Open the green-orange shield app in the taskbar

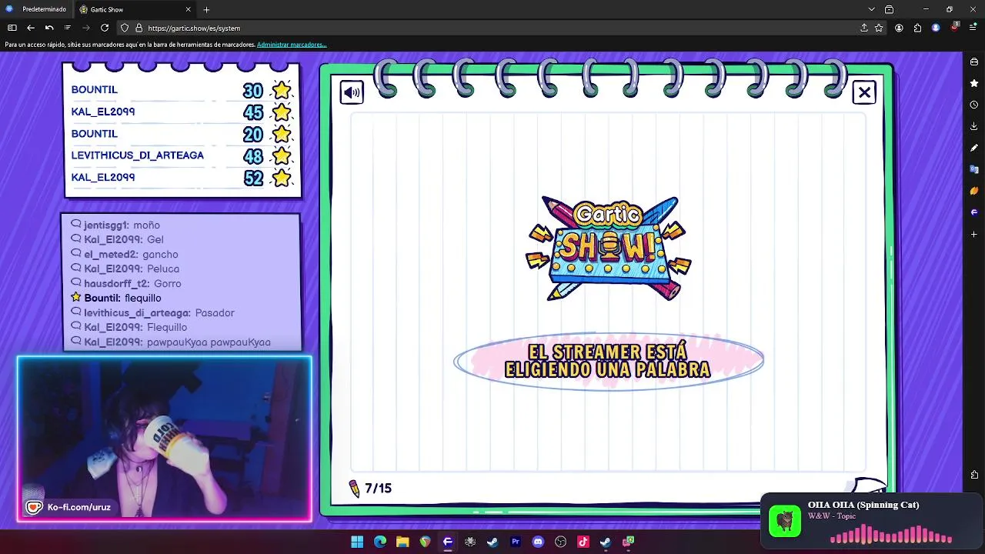[x=425, y=542]
